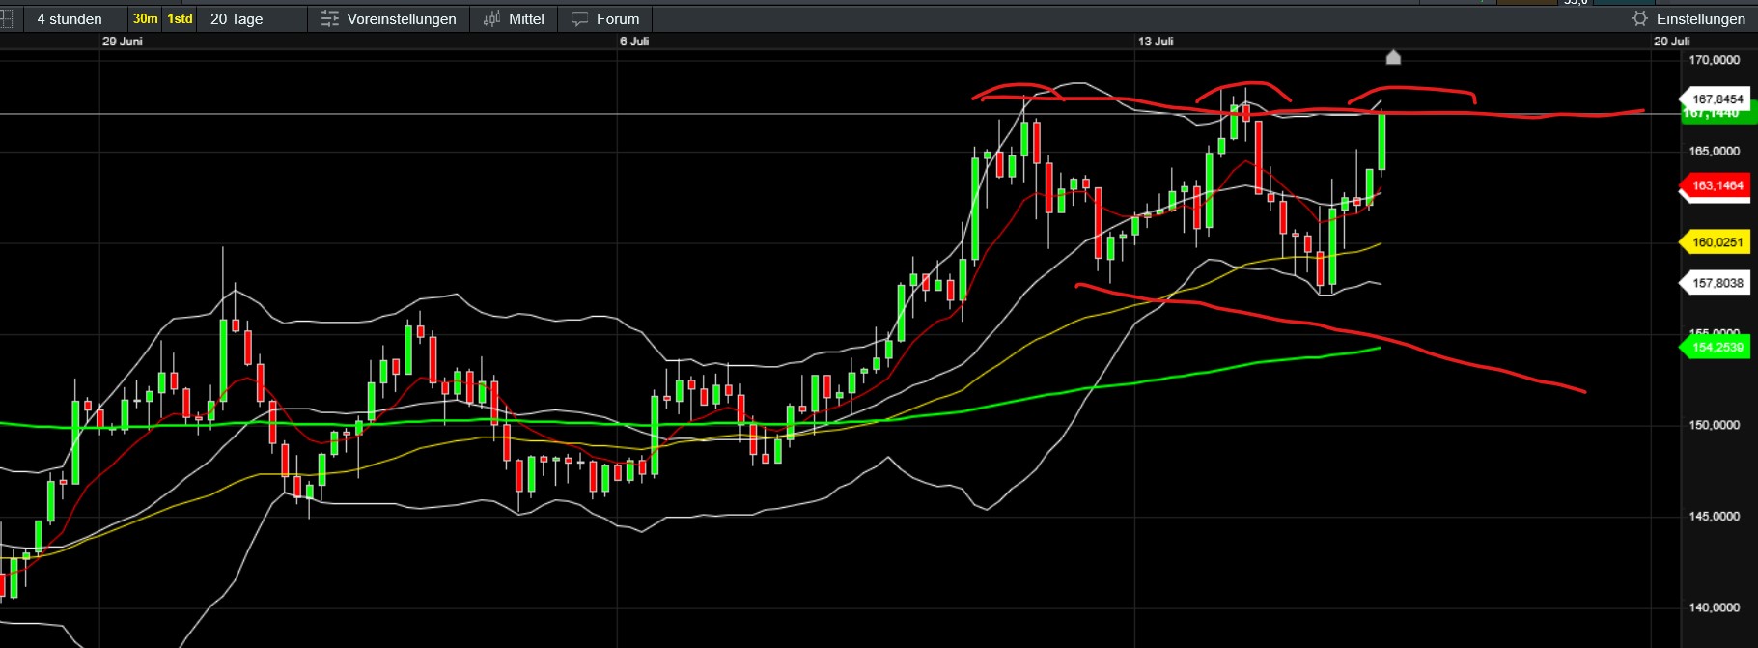This screenshot has height=648, width=1758.
Task: Click the 150,0000 price axis label
Action: pos(1714,425)
